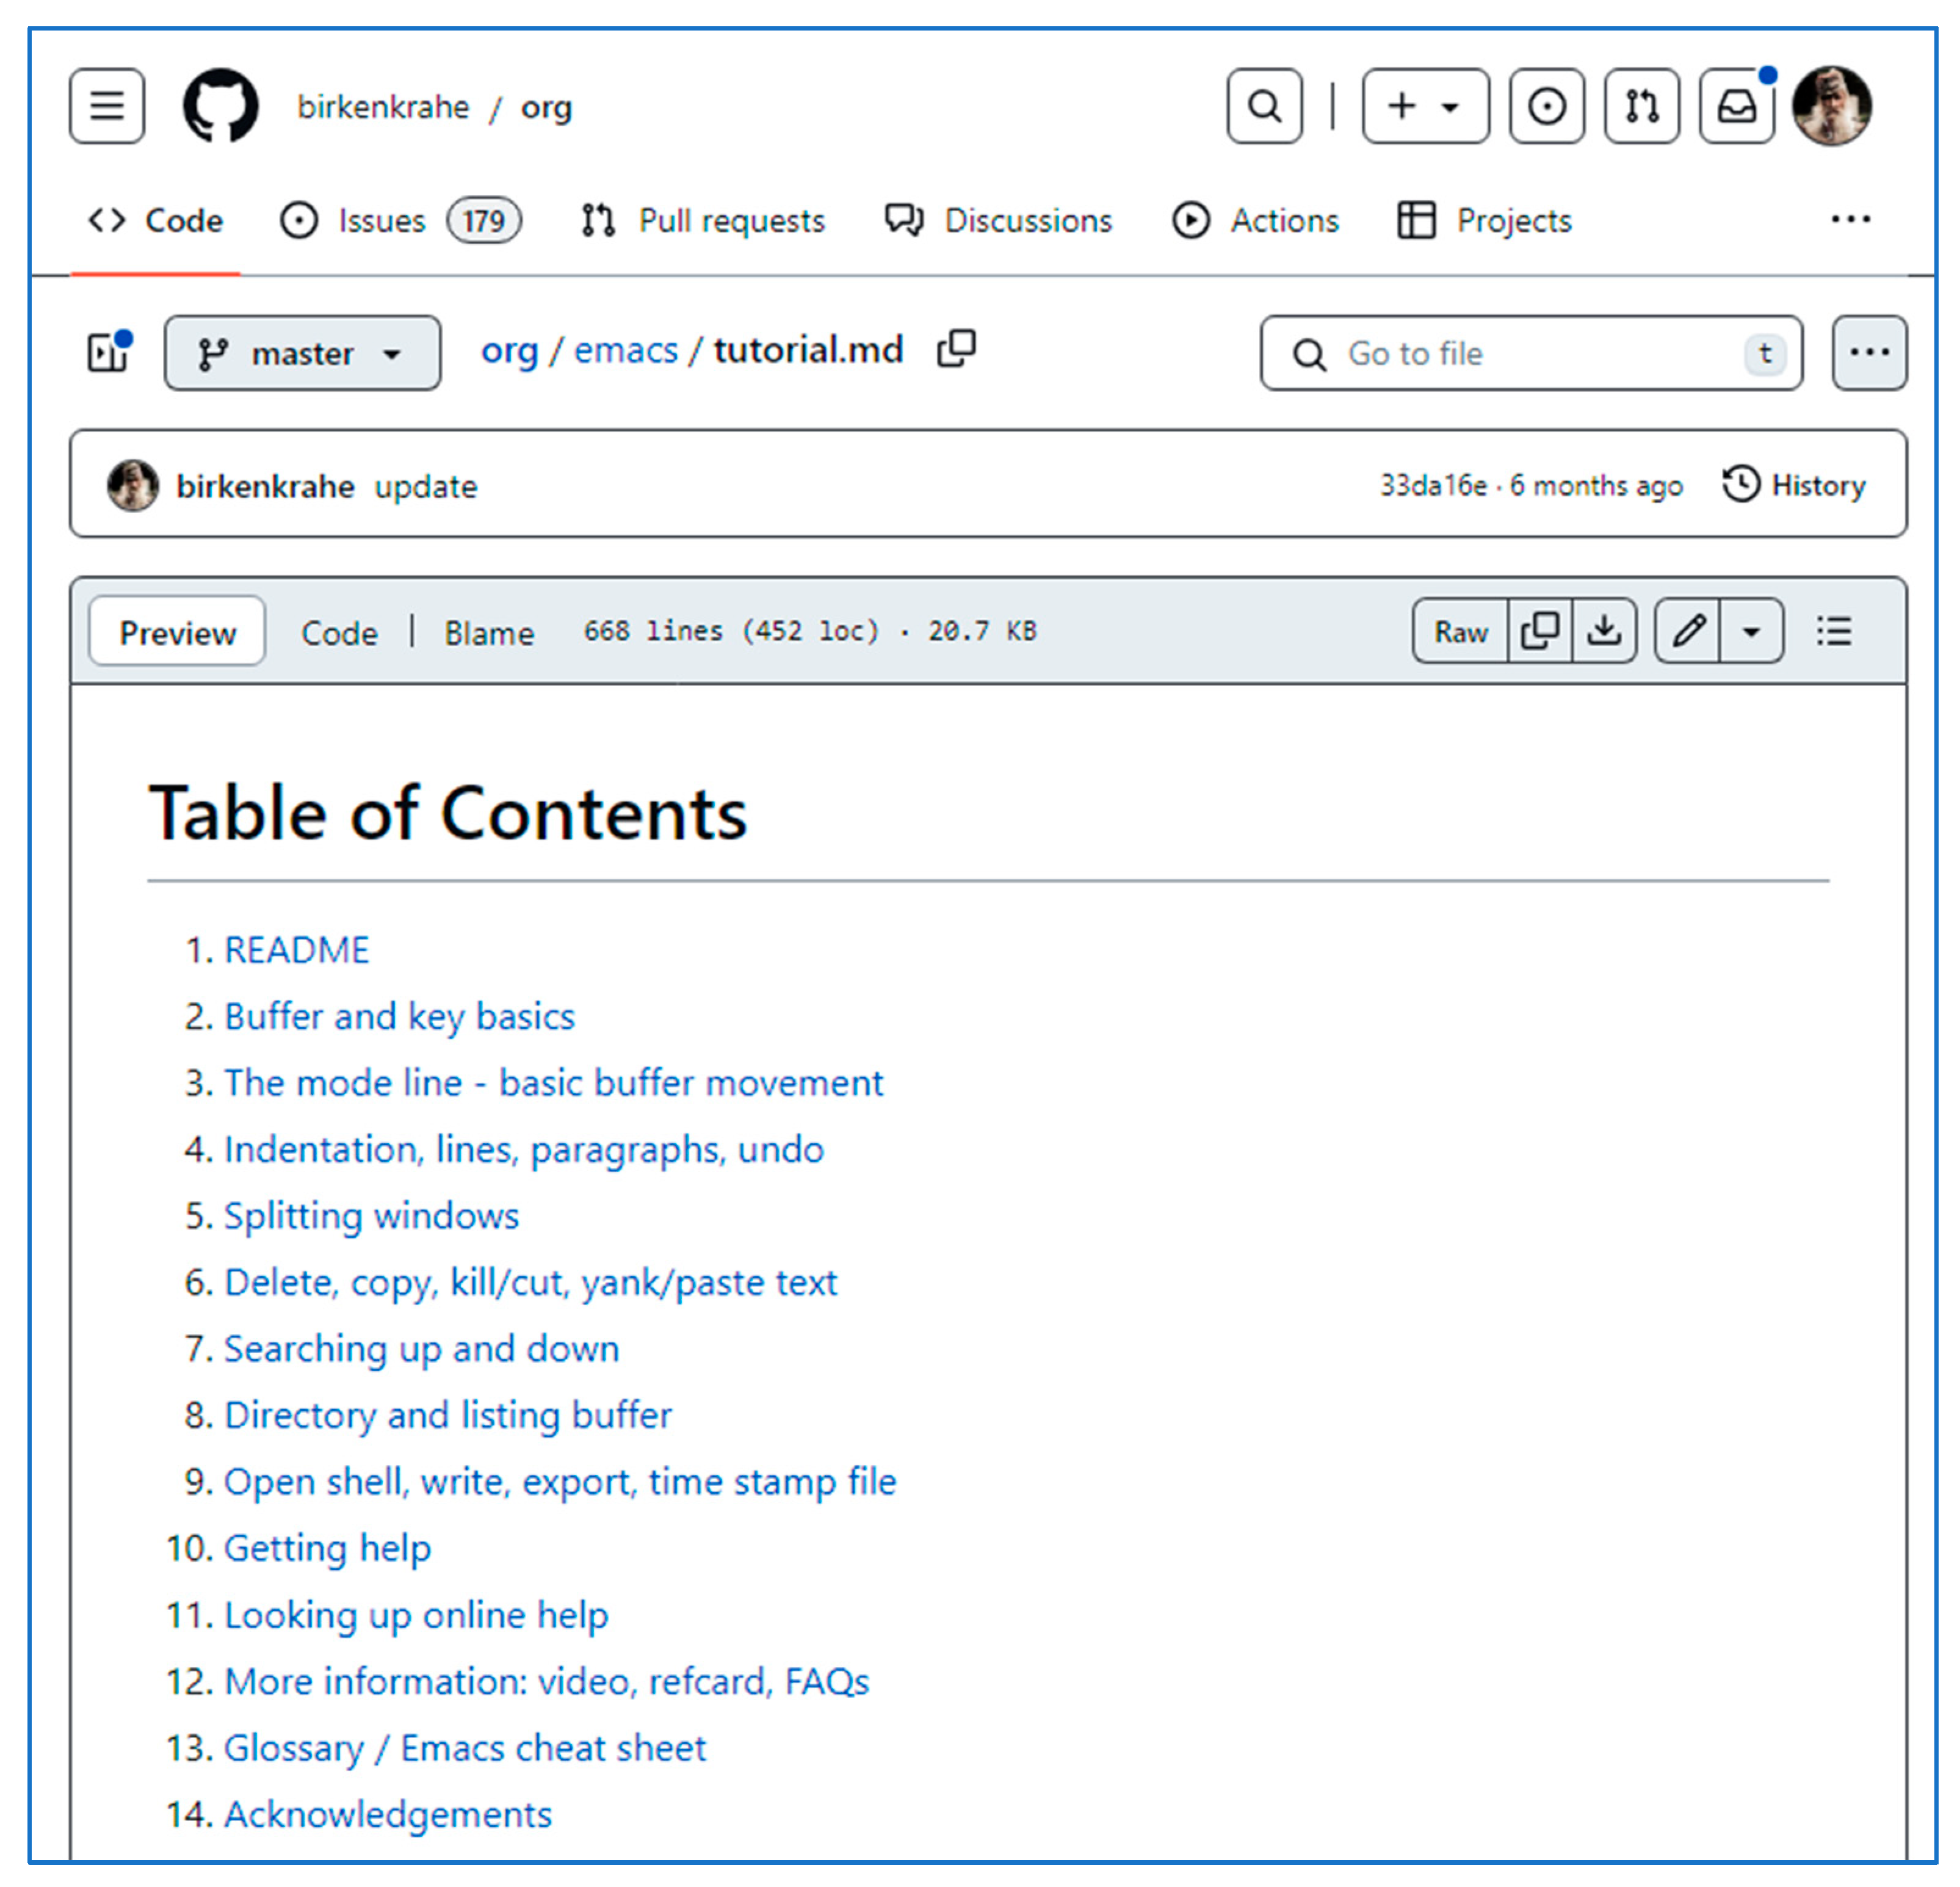Viewport: 1960px width, 1887px height.
Task: Switch to Preview view
Action: point(177,632)
